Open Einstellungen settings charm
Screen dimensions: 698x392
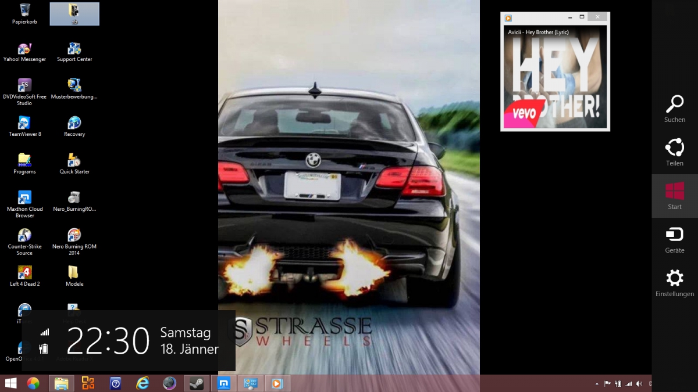(x=675, y=283)
